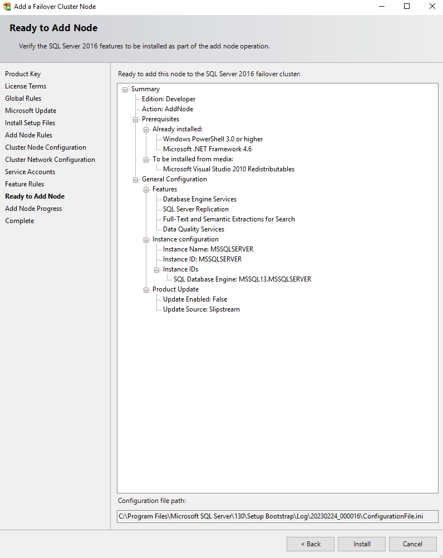443x558 pixels.
Task: Close the Add a Failover Cluster Node window
Action: pyautogui.click(x=432, y=7)
